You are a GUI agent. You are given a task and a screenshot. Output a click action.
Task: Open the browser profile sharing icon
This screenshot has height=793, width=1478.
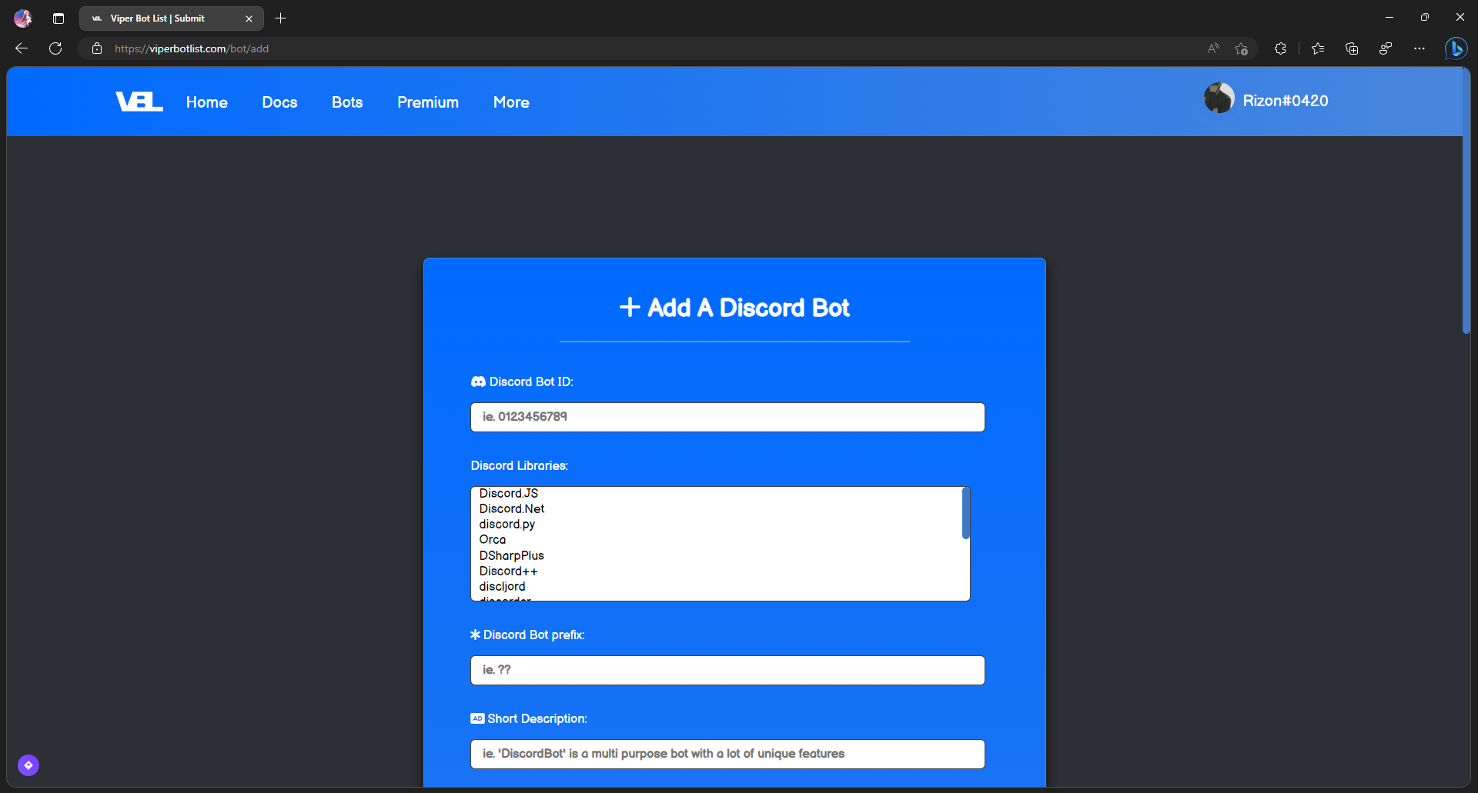coord(1386,48)
